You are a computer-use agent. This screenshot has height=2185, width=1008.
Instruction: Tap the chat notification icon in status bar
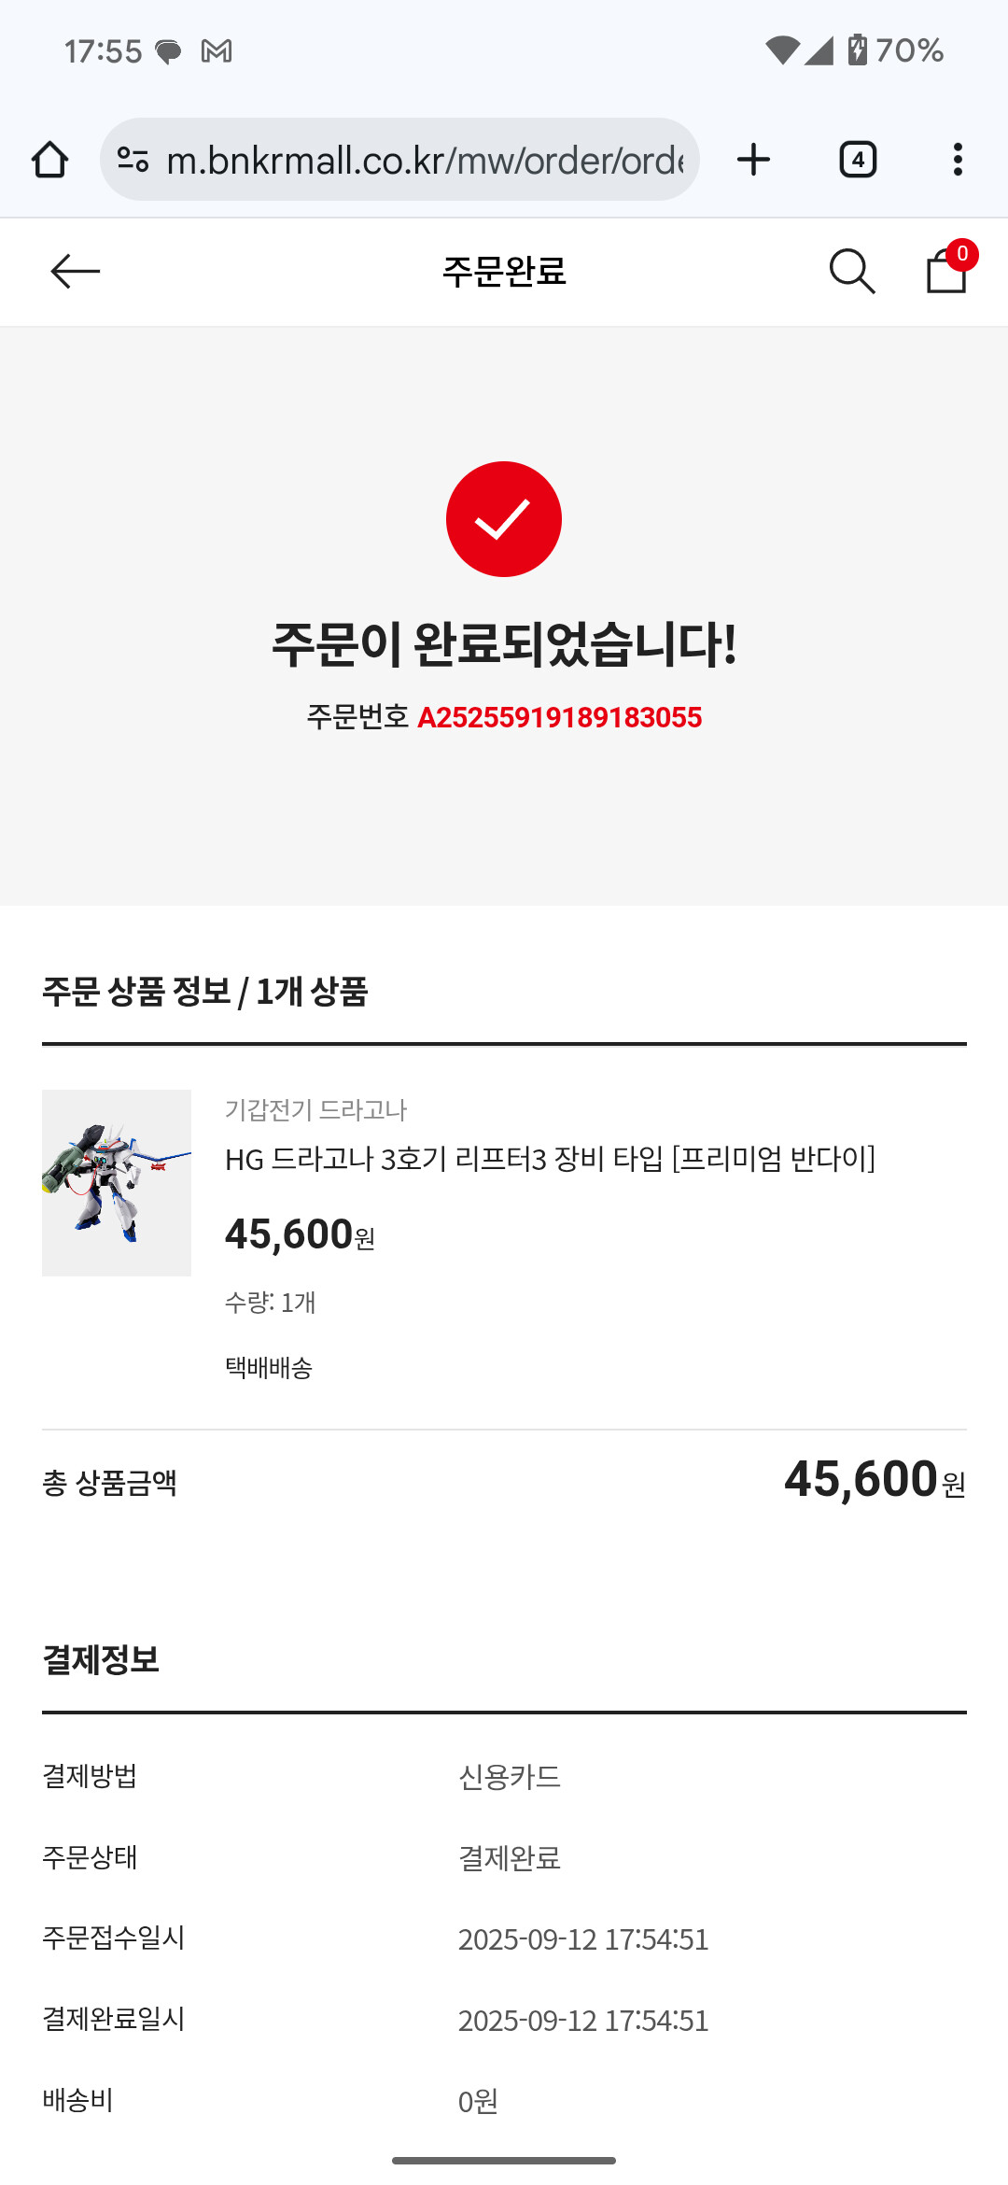point(168,50)
